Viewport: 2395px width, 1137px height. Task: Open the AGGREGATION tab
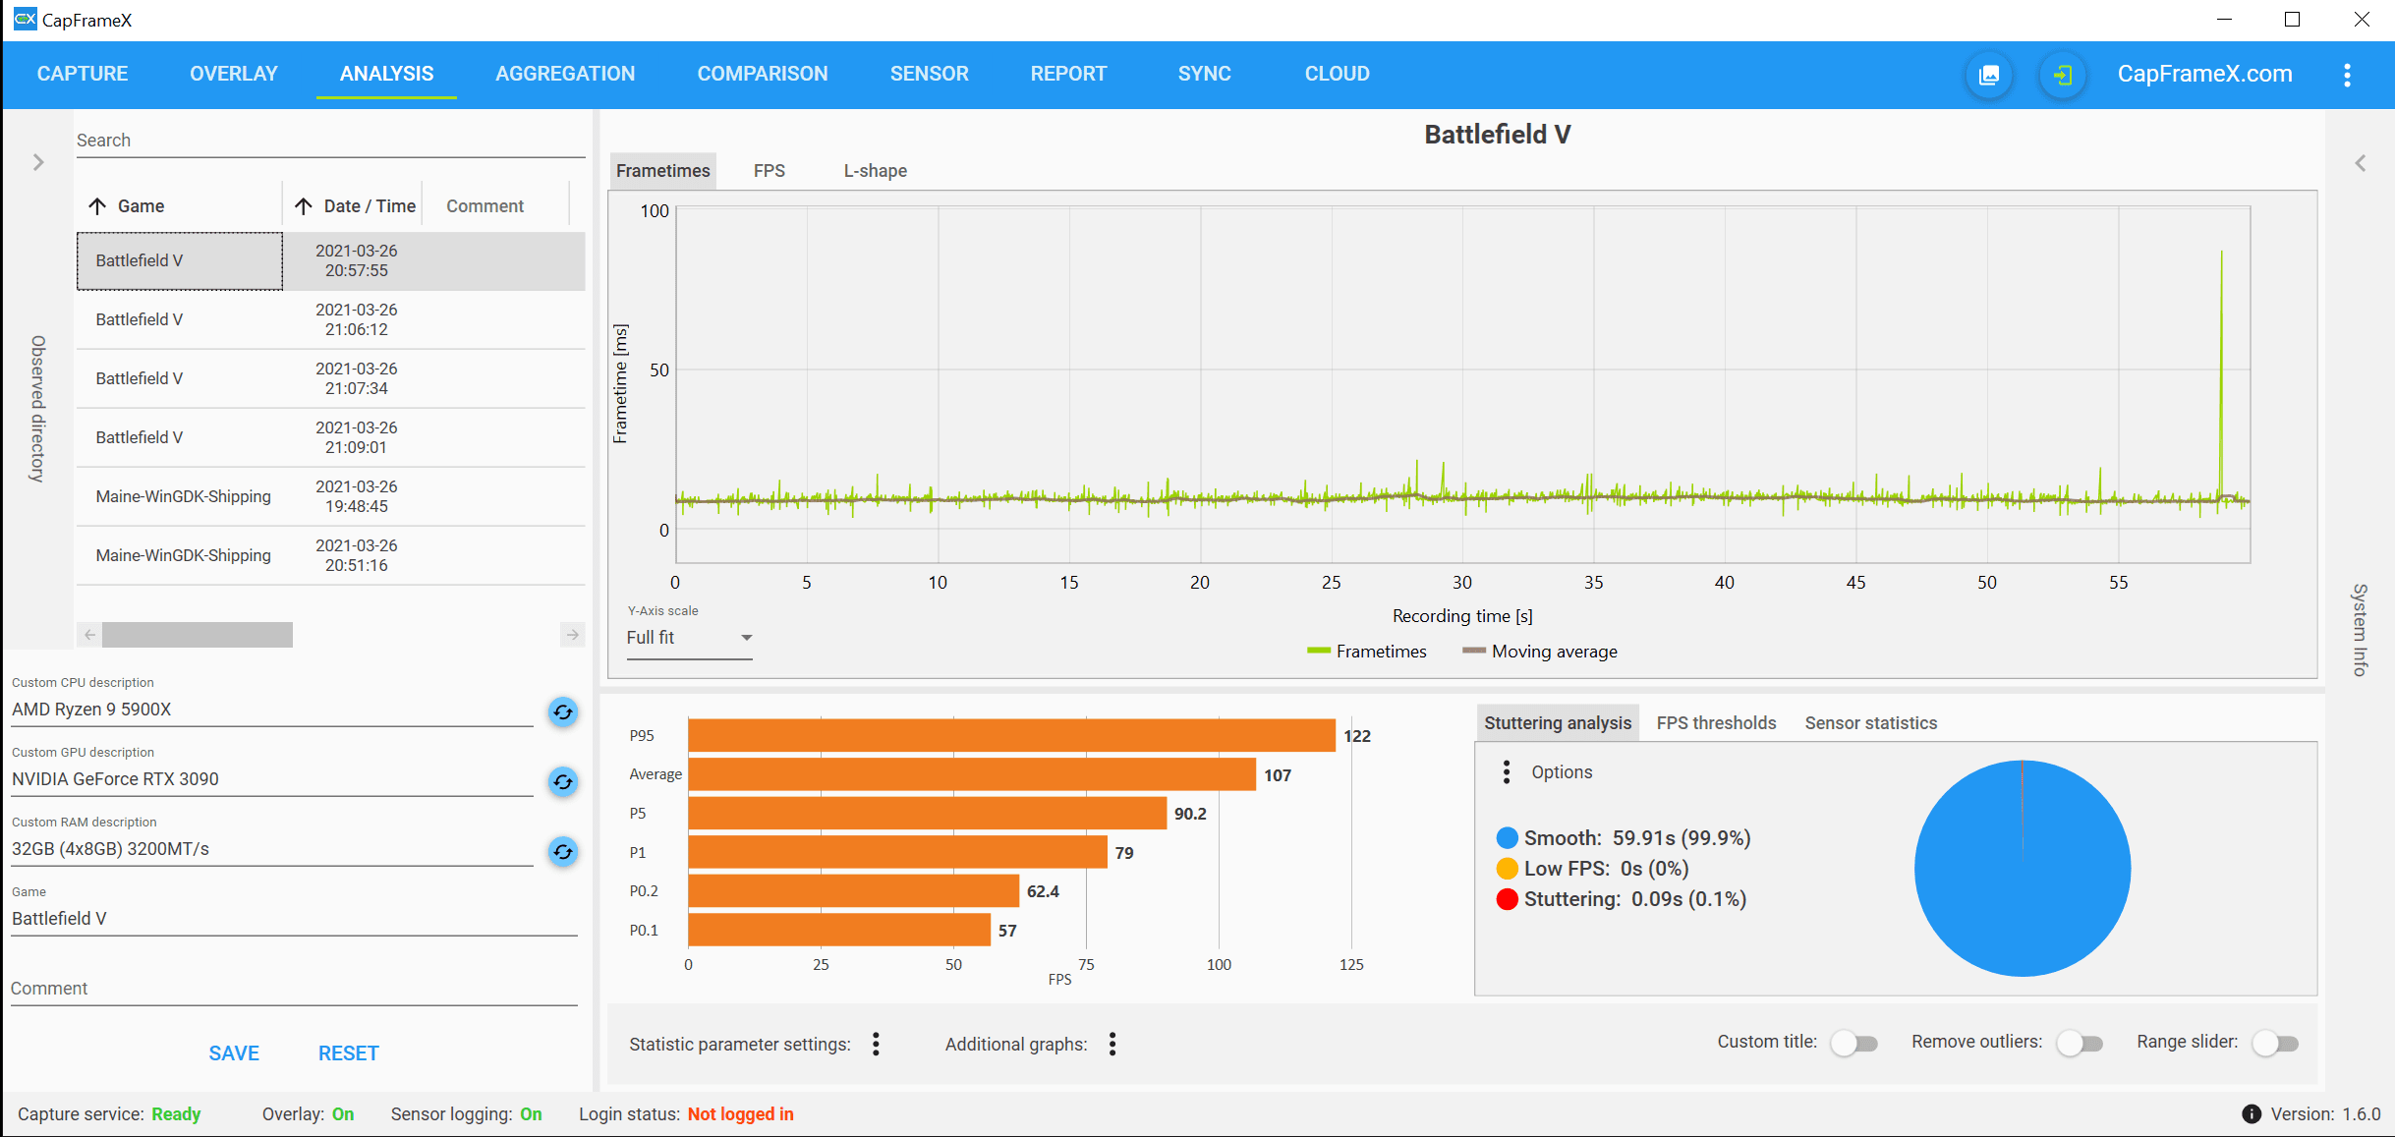coord(565,74)
